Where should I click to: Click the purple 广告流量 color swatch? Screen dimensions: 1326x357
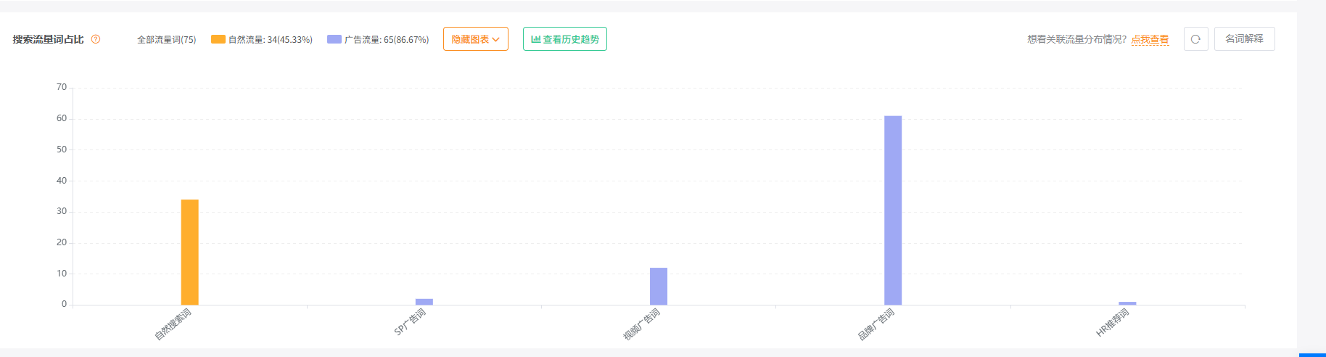[334, 39]
